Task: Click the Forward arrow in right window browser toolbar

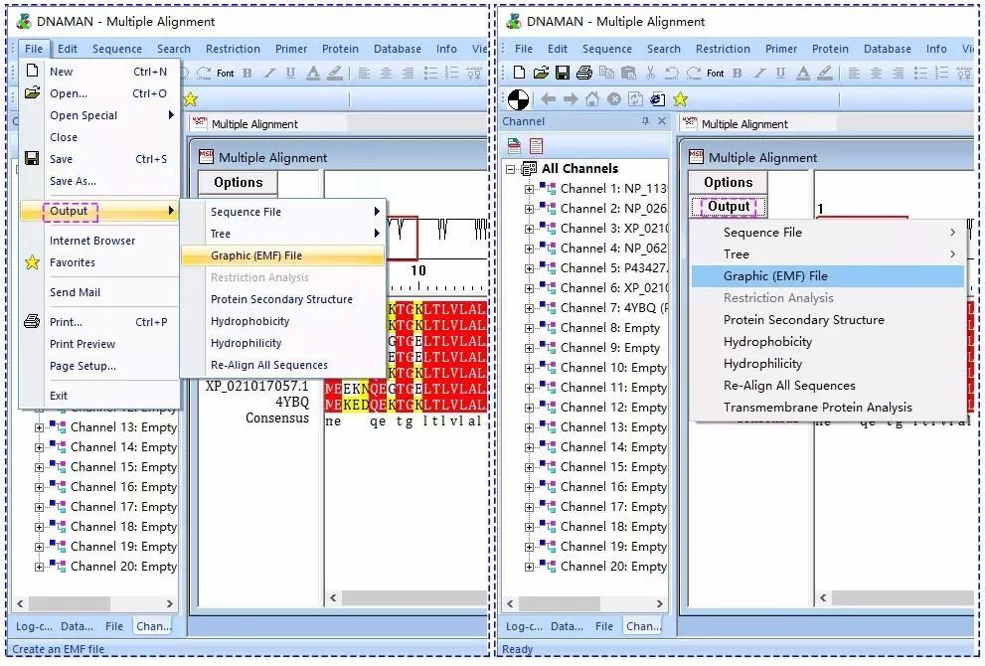Action: coord(571,98)
